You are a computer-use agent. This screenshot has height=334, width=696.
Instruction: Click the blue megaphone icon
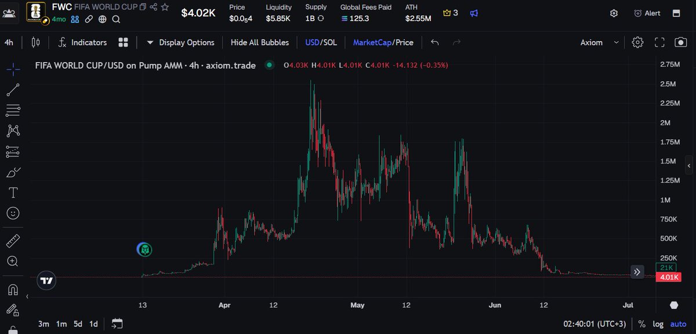point(474,13)
